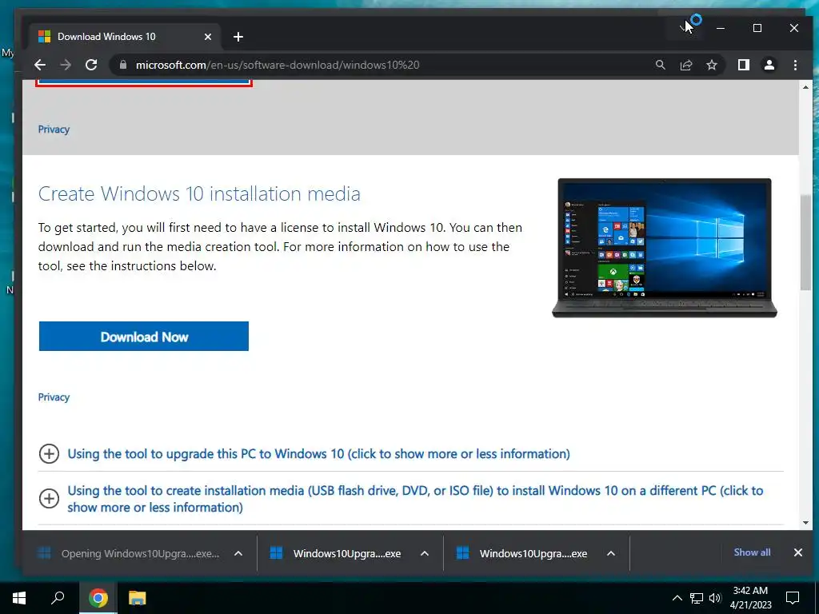Select the Download Windows 10 tab
The width and height of the screenshot is (819, 614).
pyautogui.click(x=126, y=37)
